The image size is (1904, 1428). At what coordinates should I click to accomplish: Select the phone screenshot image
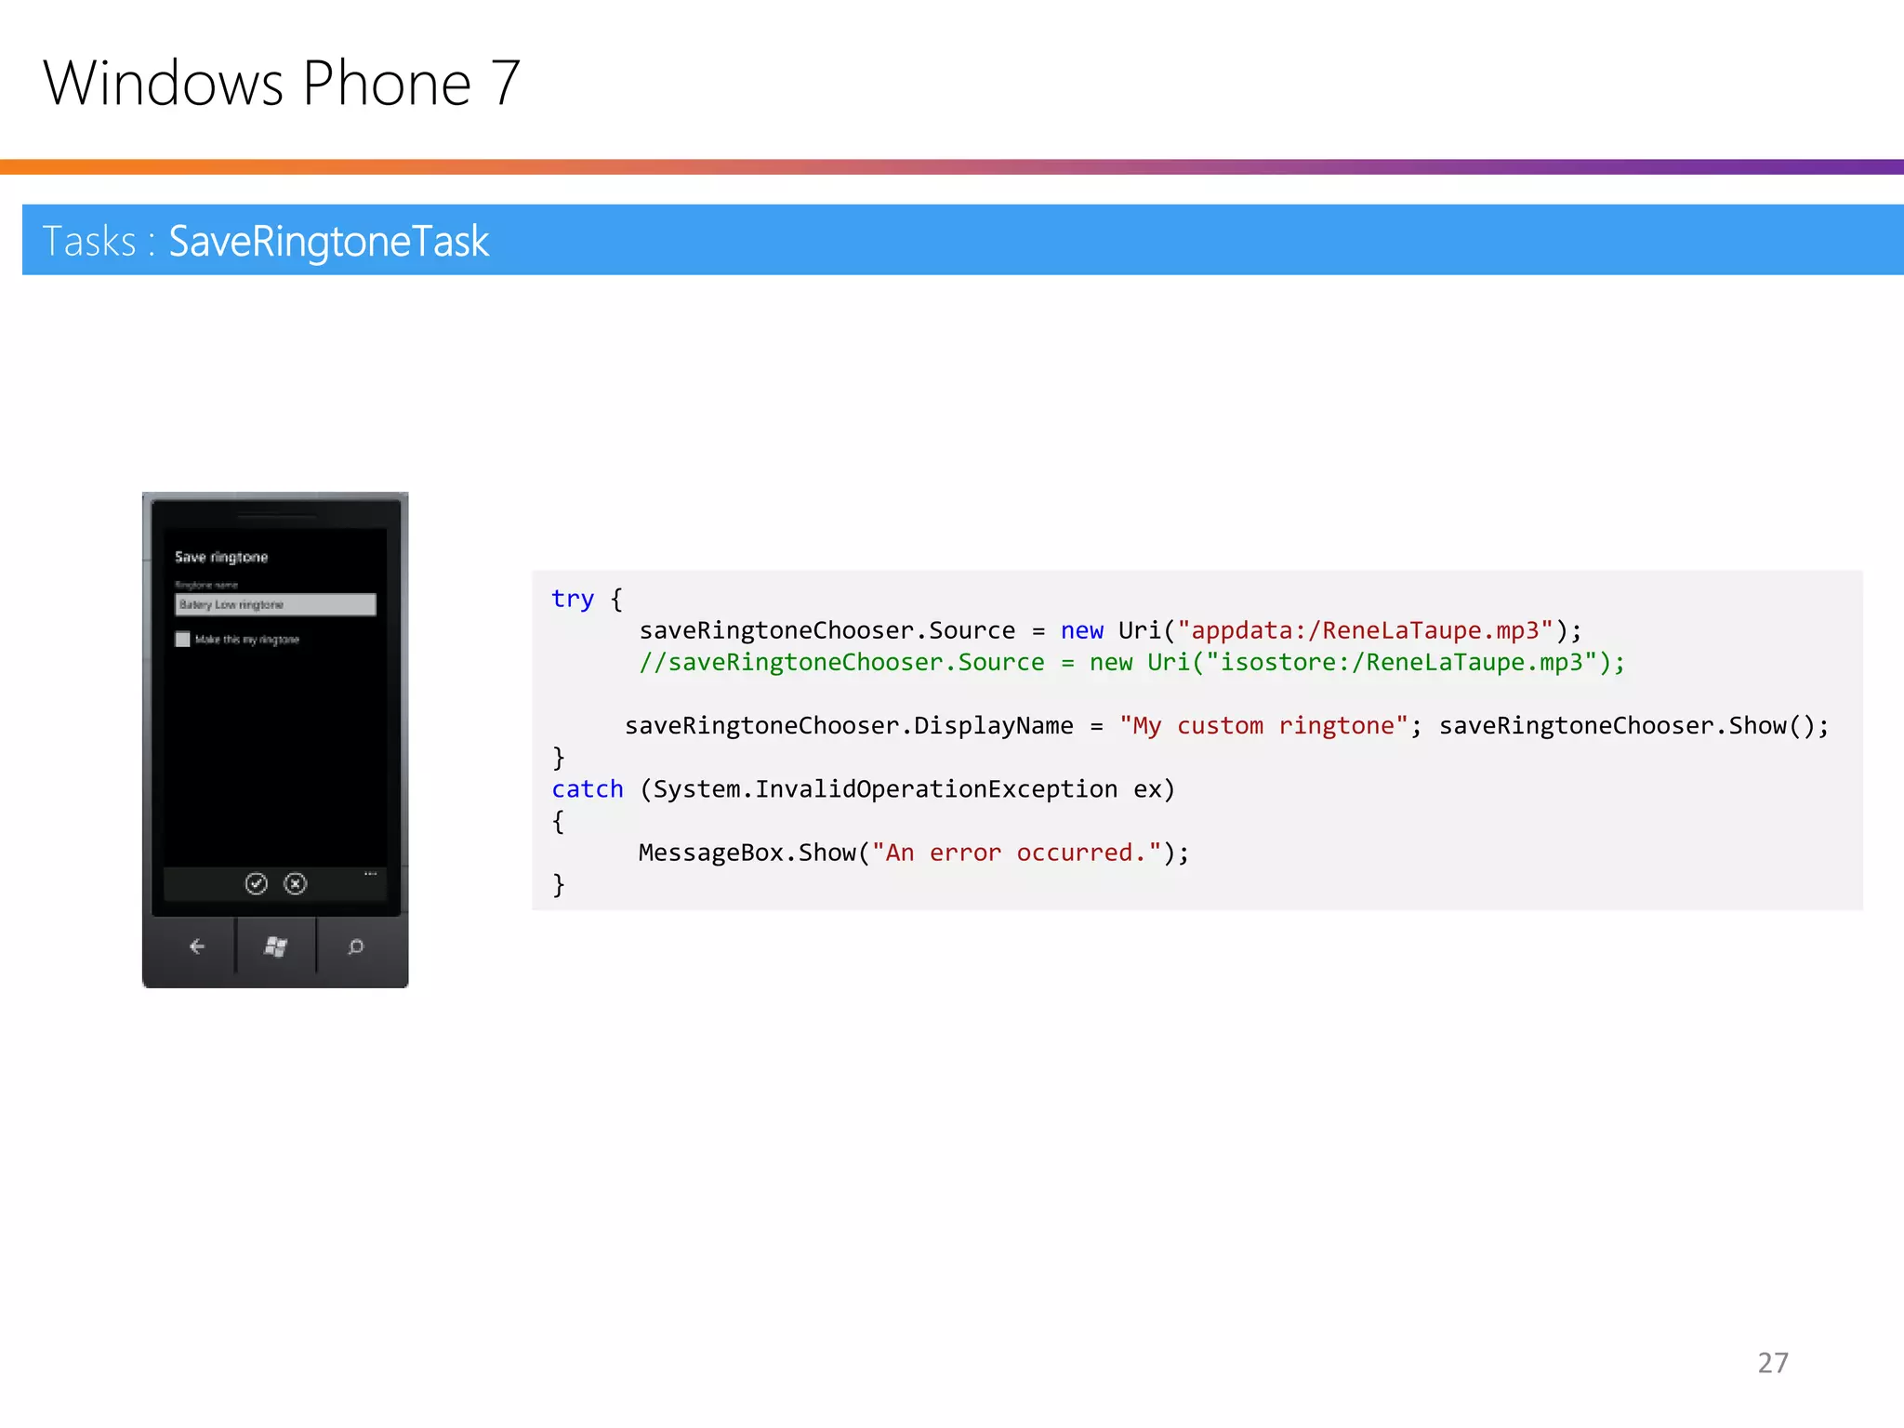pyautogui.click(x=275, y=740)
